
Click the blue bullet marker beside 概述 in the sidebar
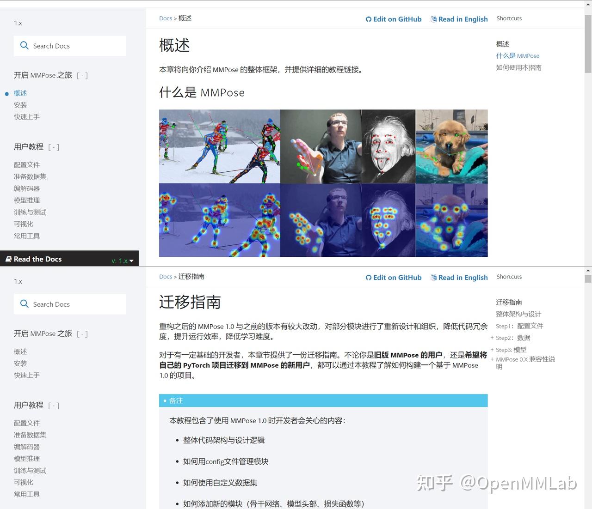pyautogui.click(x=6, y=93)
